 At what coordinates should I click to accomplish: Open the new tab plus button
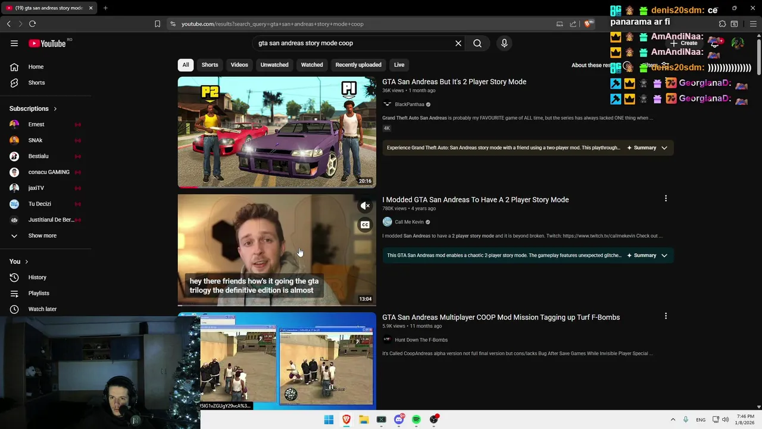pos(105,8)
